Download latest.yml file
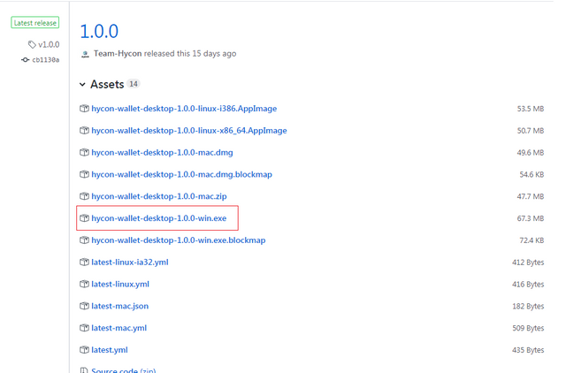This screenshot has width=566, height=373. click(110, 350)
